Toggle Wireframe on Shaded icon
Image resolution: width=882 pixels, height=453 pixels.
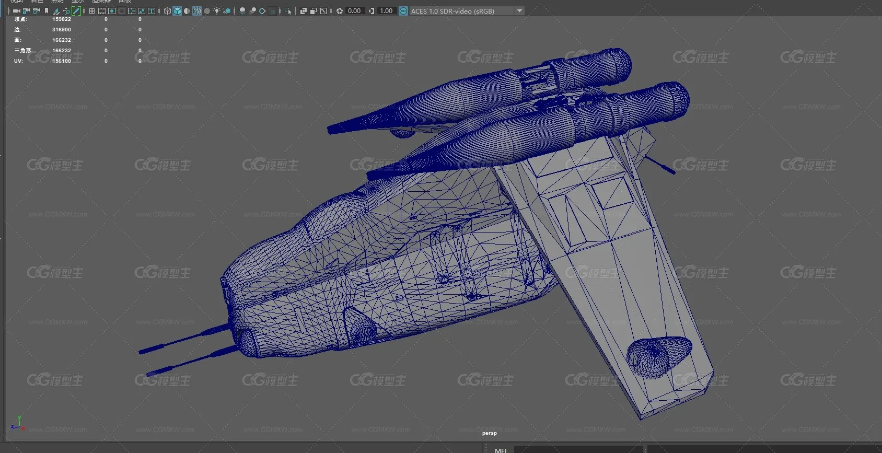[x=197, y=11]
